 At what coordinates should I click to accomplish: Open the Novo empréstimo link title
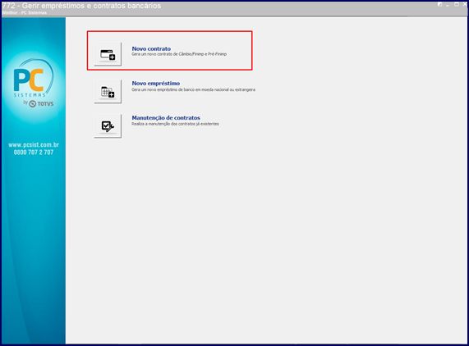[156, 84]
